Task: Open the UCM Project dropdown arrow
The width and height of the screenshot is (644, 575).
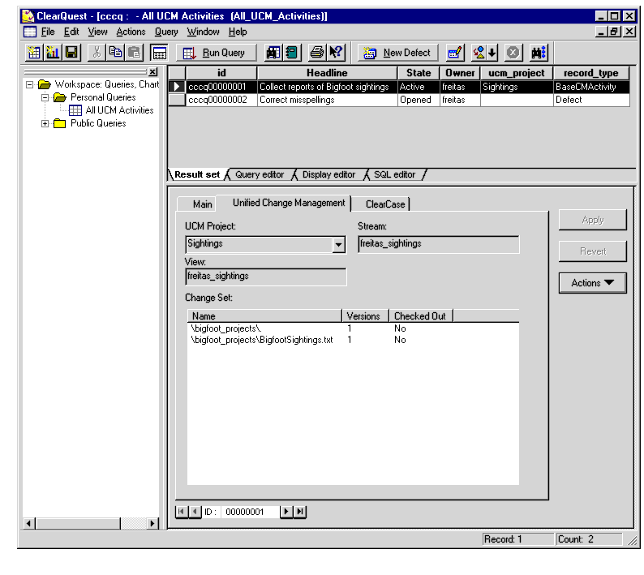Action: [338, 245]
